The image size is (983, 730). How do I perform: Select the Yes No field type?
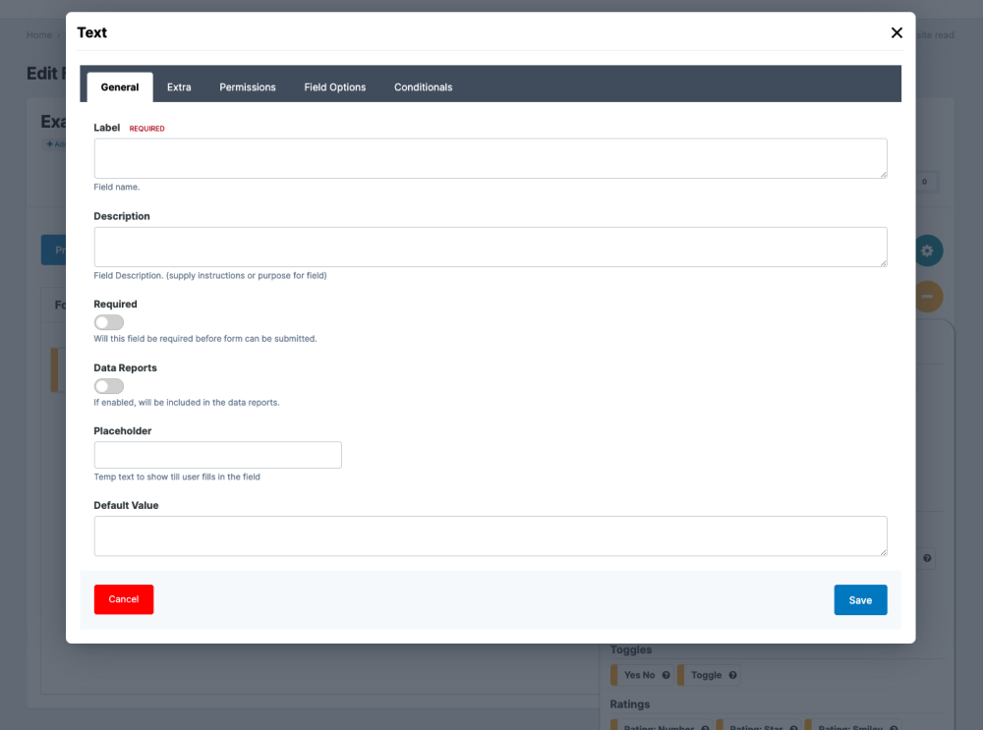coord(639,675)
